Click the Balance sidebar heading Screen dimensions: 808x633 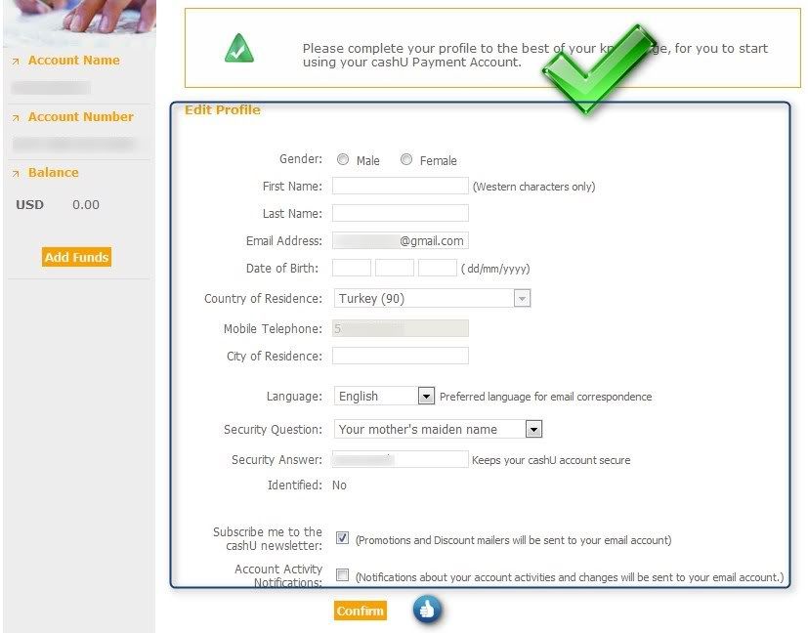(x=54, y=173)
